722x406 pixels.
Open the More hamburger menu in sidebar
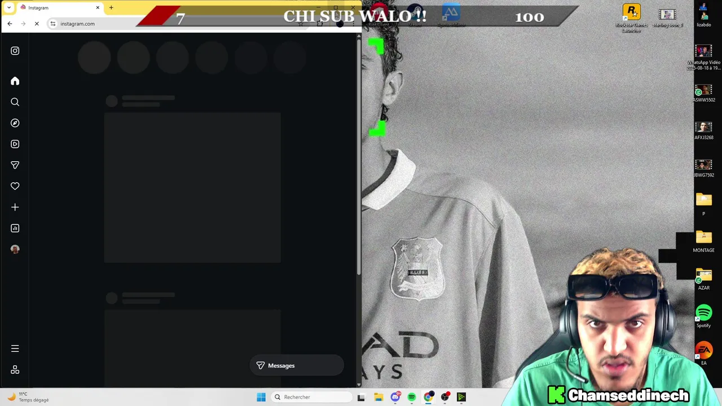[15, 348]
